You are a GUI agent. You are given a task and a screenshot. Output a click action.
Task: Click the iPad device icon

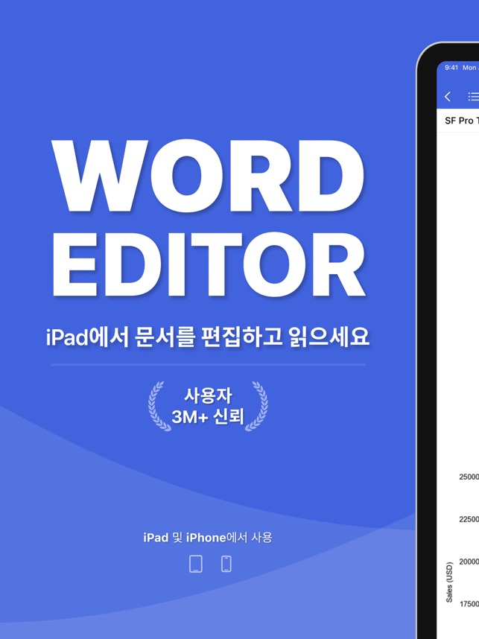[x=196, y=564]
